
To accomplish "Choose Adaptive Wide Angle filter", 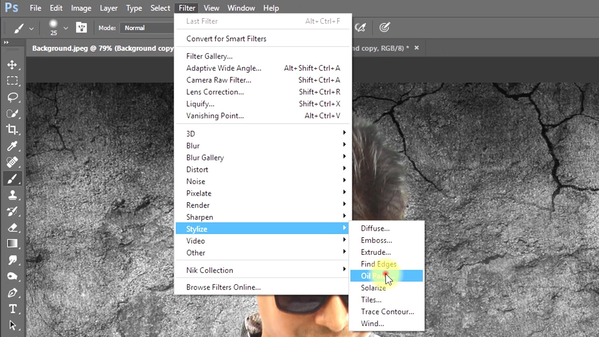I will [x=263, y=68].
